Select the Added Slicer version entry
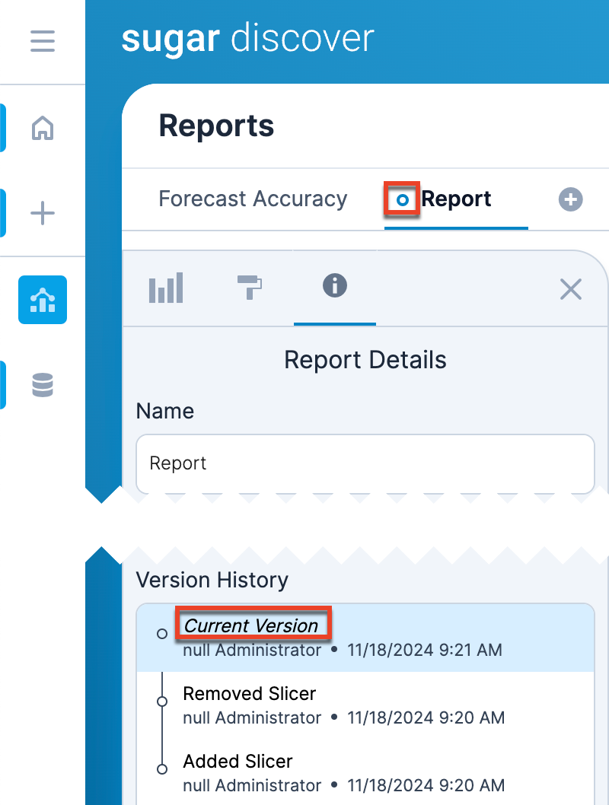 238,762
